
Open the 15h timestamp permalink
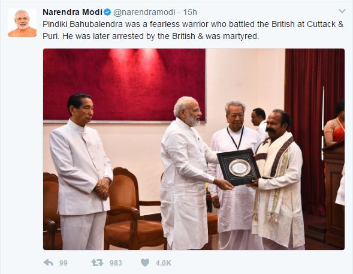(x=190, y=12)
